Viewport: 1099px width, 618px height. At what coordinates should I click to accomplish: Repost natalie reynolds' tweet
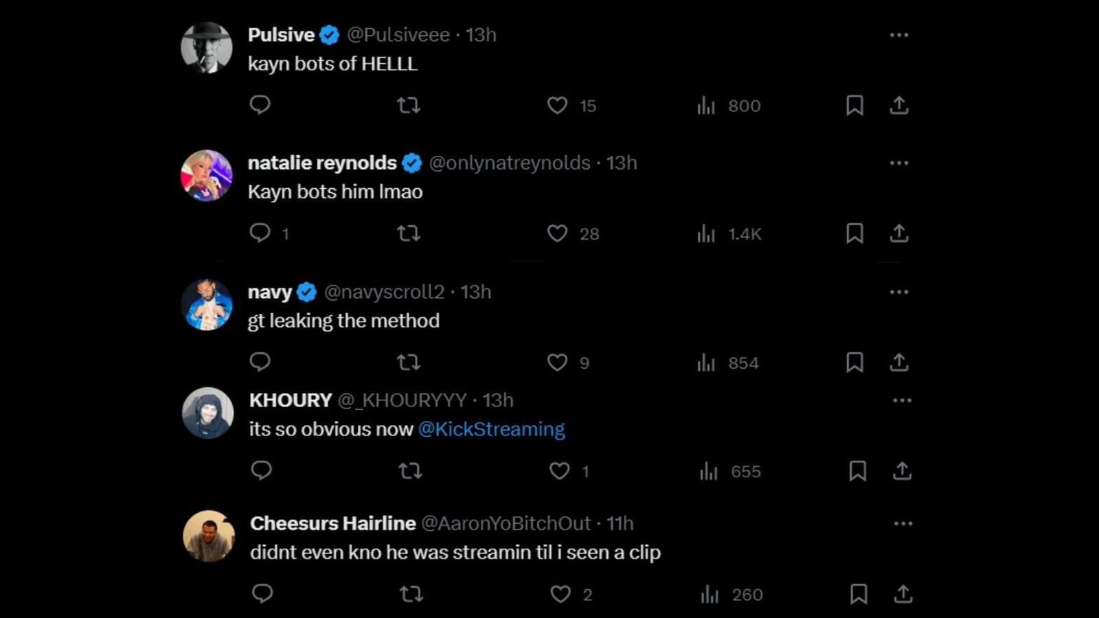(409, 233)
